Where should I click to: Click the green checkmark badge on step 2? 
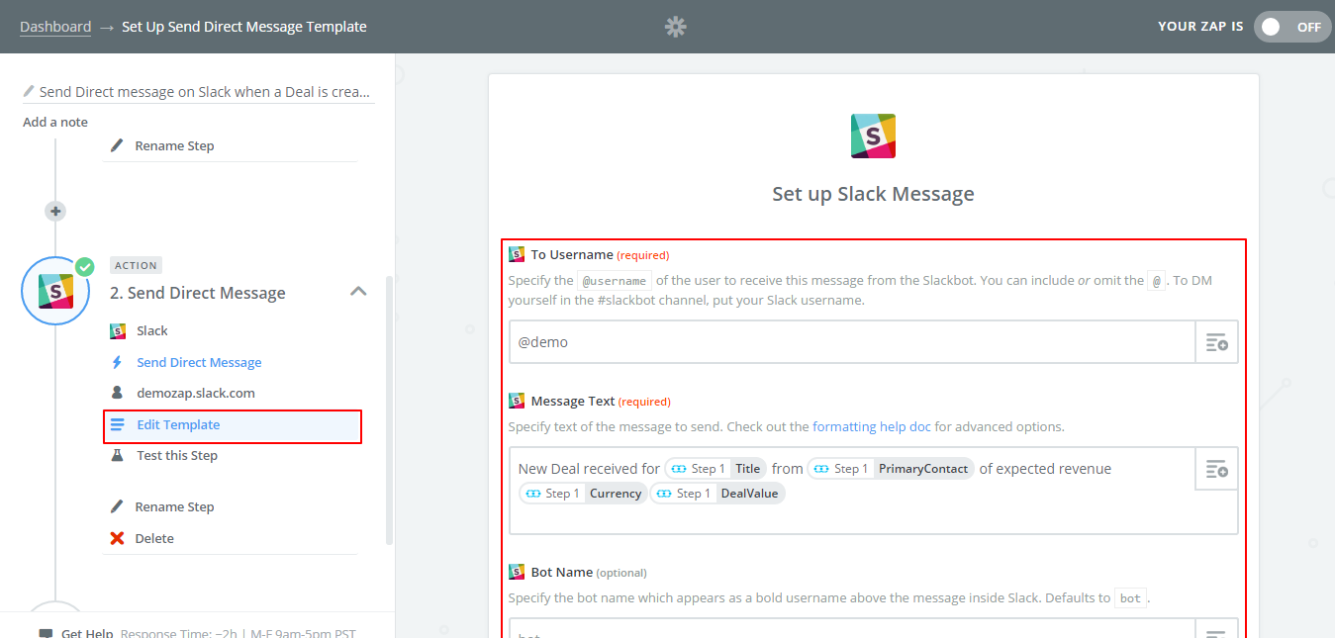85,266
